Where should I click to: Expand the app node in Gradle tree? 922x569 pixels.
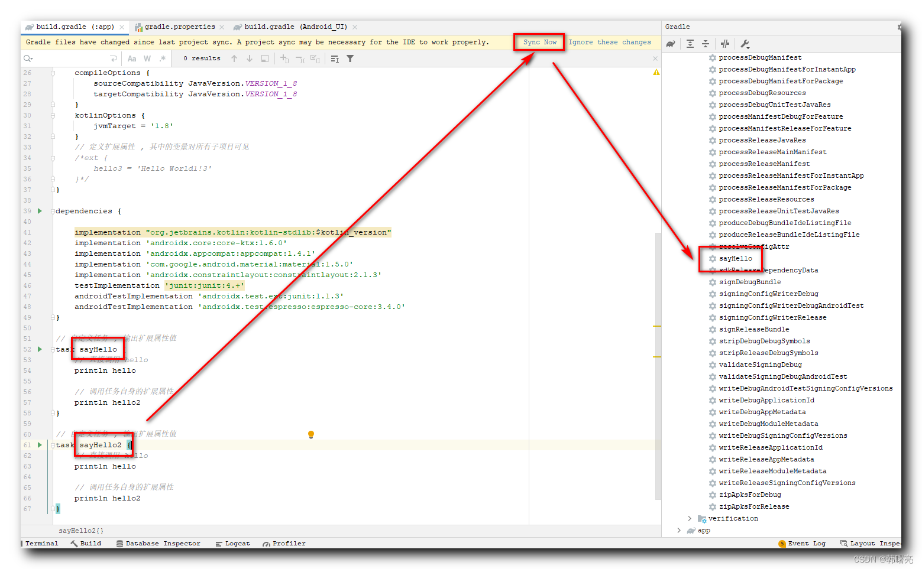679,530
